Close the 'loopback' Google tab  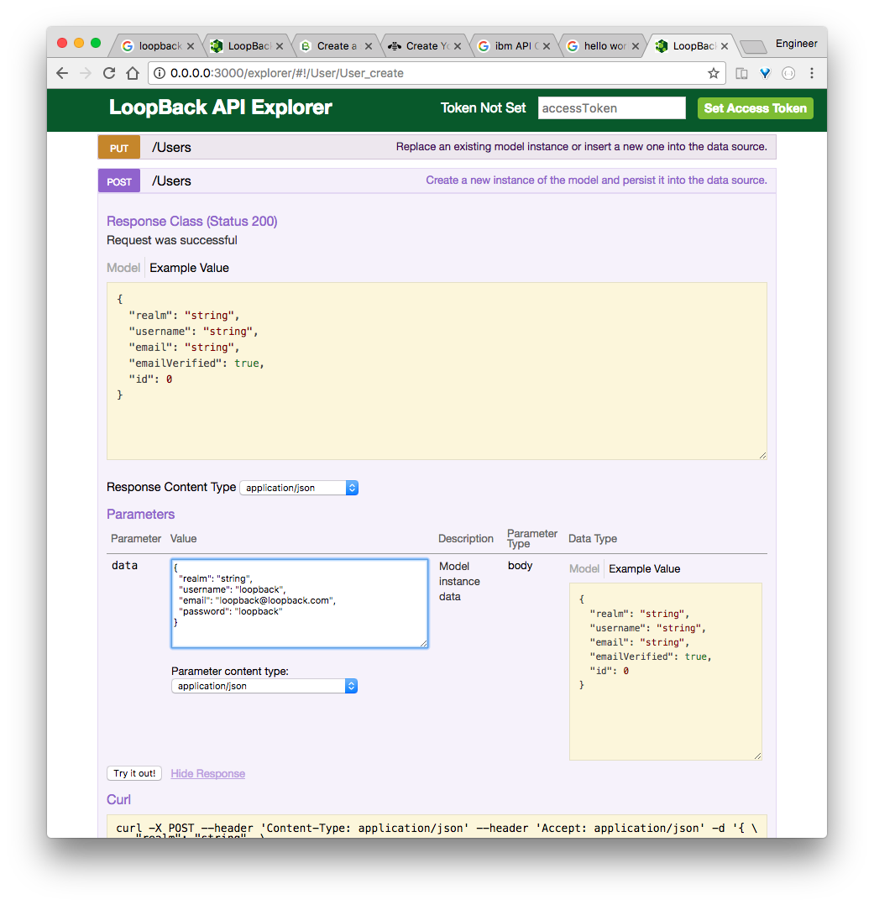pos(191,46)
